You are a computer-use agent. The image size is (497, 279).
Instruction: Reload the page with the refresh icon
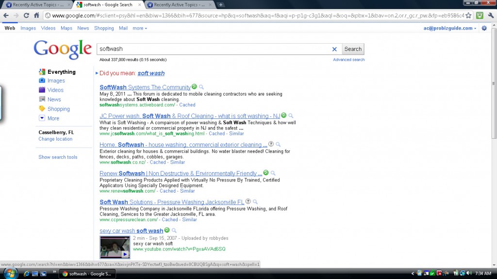26,15
